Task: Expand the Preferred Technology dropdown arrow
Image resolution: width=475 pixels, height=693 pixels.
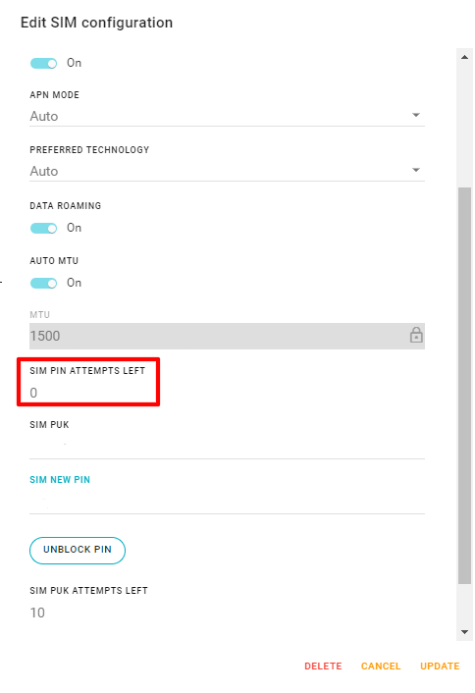Action: pos(416,170)
